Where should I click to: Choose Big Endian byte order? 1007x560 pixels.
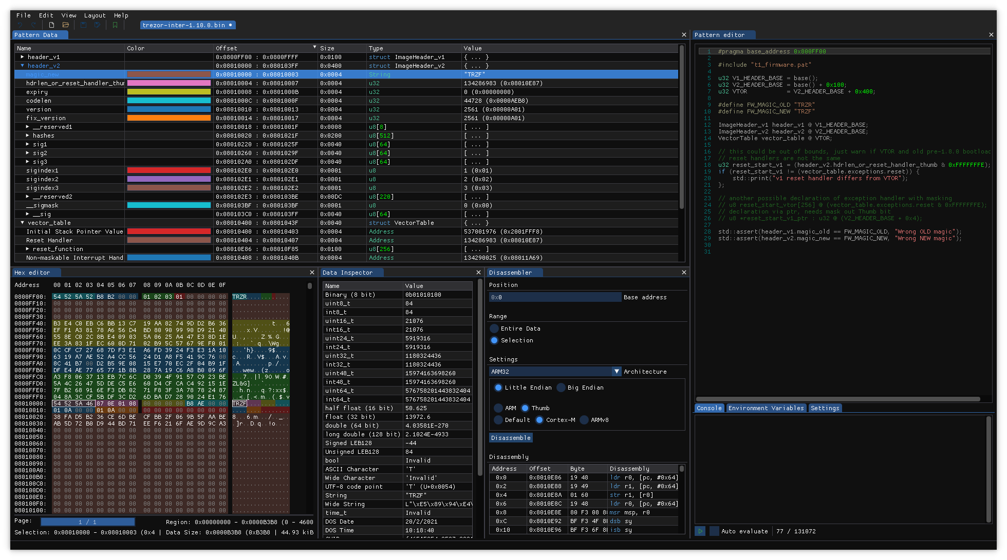click(561, 388)
